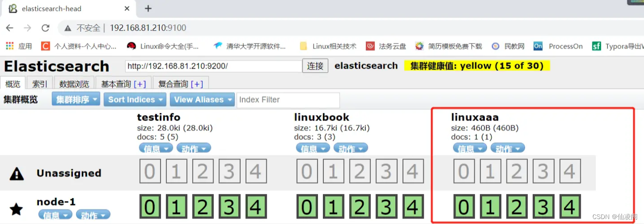644x224 pixels.
Task: Click the not-secure warning icon
Action: (68, 28)
